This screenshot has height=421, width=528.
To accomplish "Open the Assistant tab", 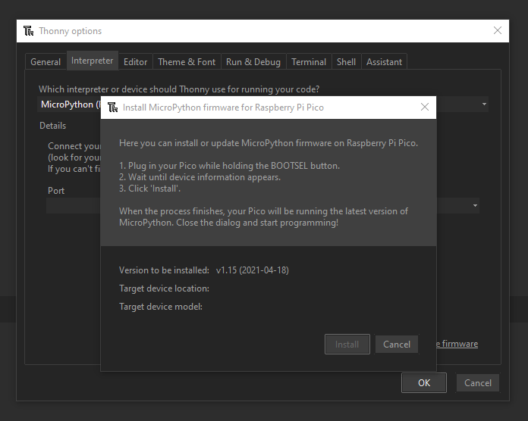I will click(384, 62).
